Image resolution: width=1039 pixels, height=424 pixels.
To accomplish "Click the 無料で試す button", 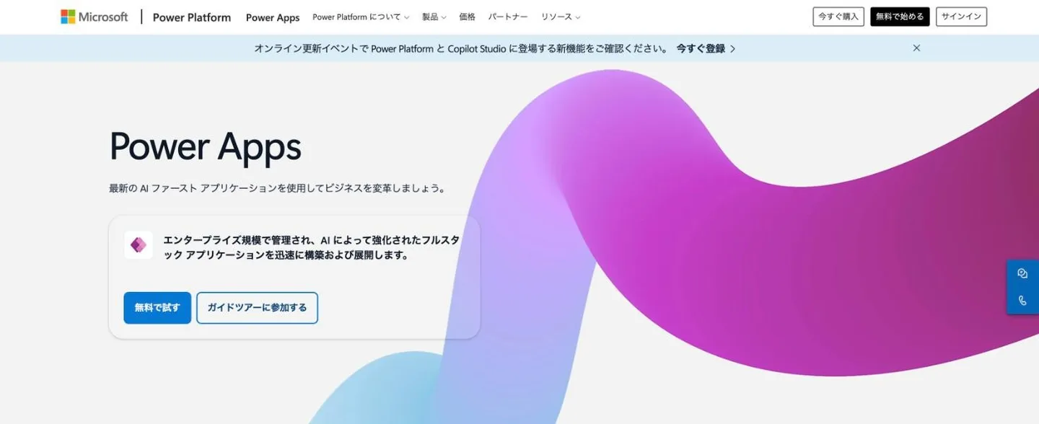I will click(157, 308).
